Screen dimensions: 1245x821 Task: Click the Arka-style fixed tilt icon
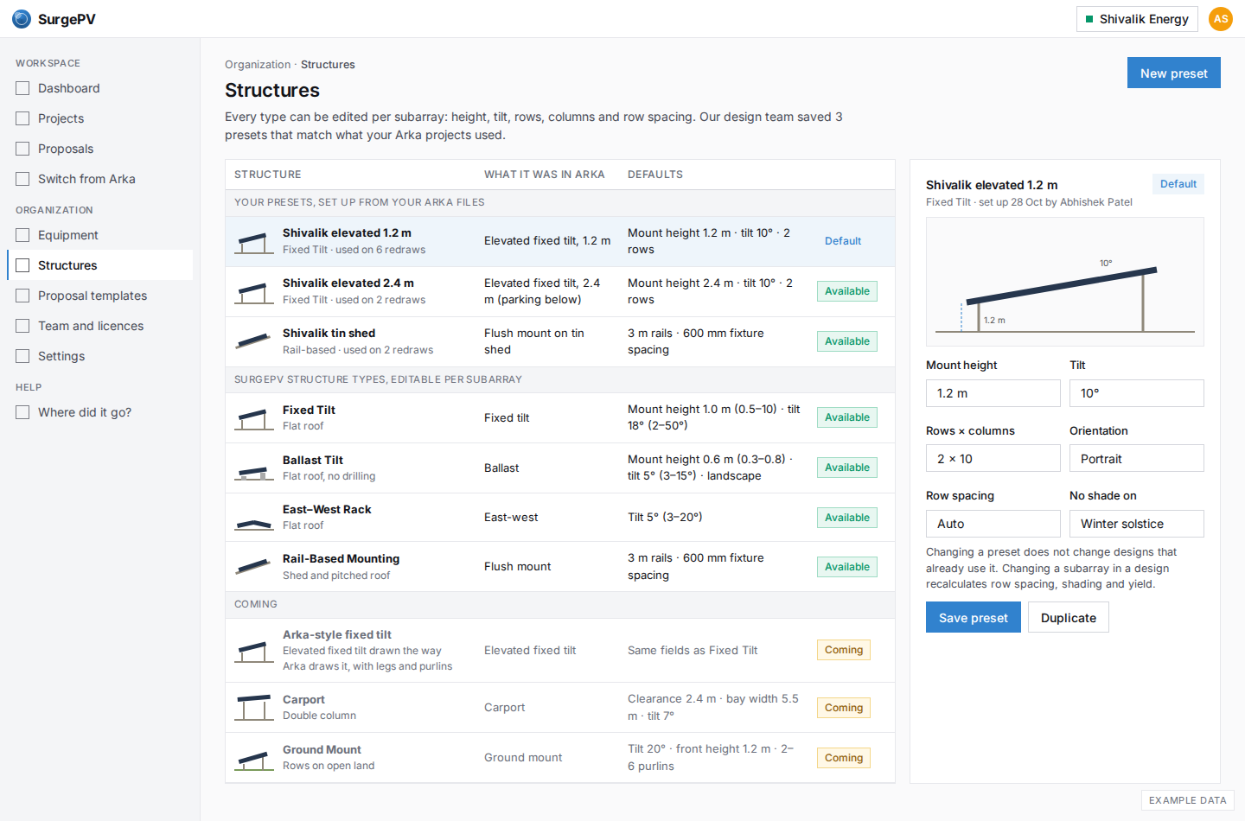coord(254,650)
